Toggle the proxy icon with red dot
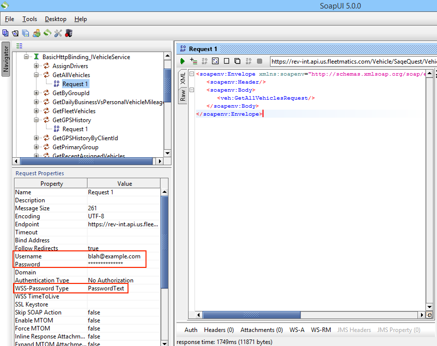This screenshot has height=346, width=437. click(x=68, y=33)
